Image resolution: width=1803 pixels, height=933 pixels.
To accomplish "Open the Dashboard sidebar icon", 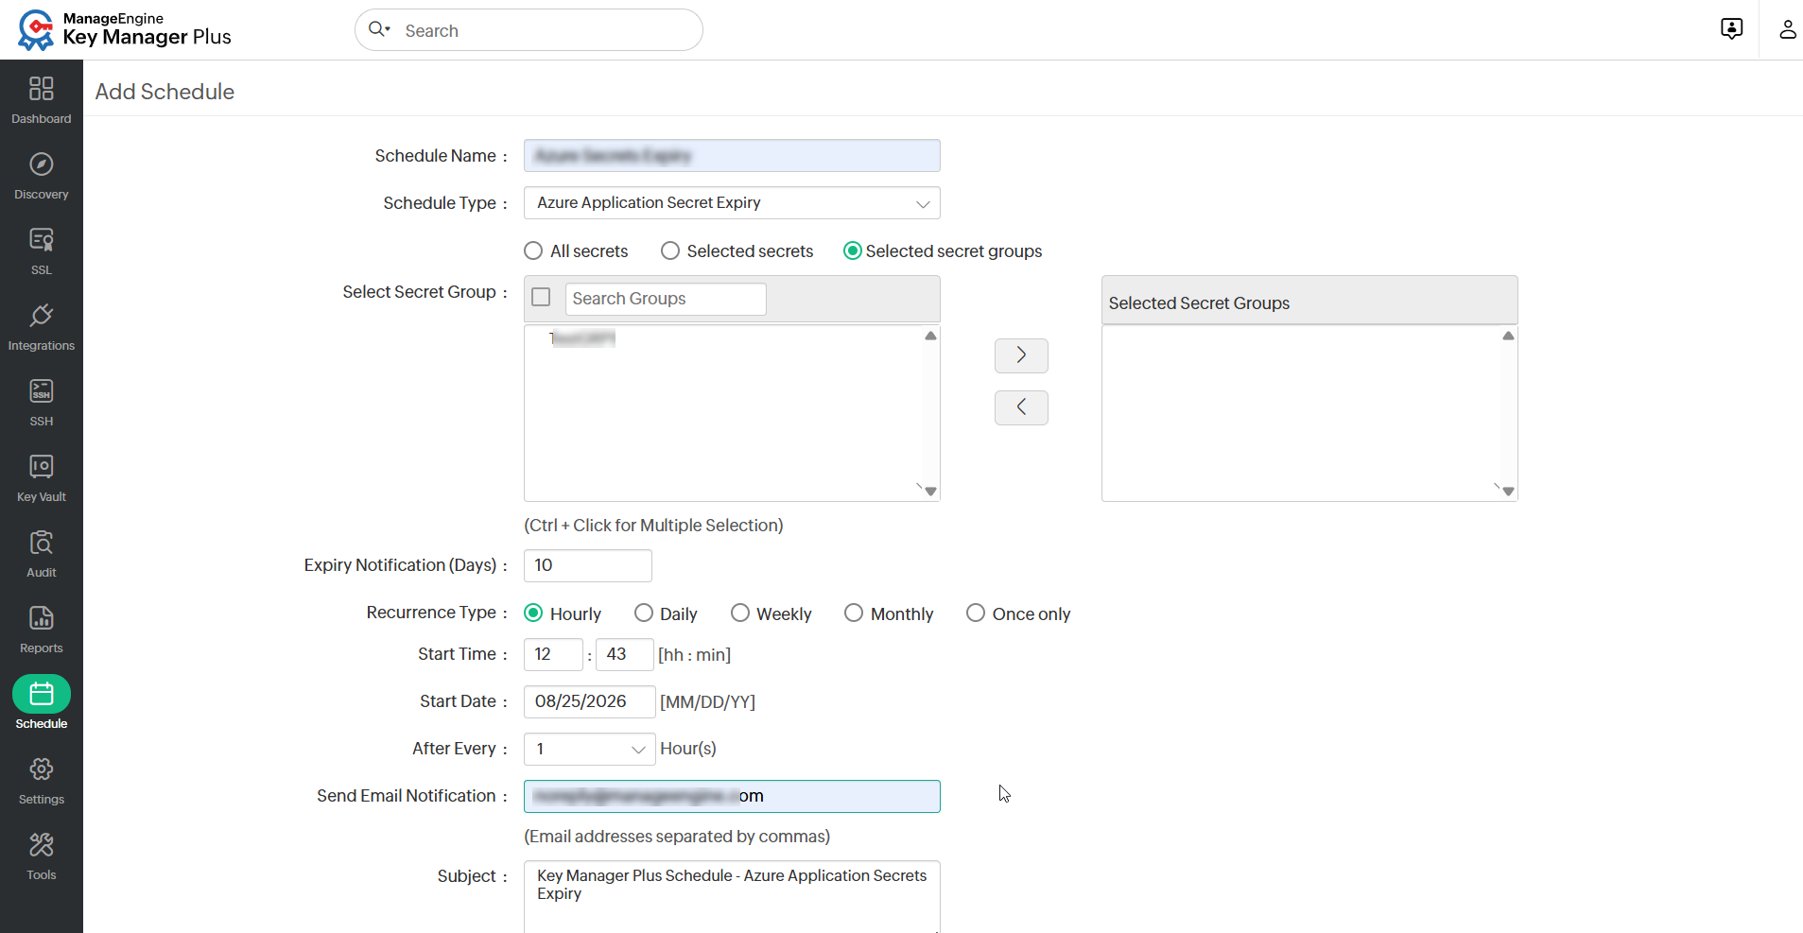I will tap(42, 89).
